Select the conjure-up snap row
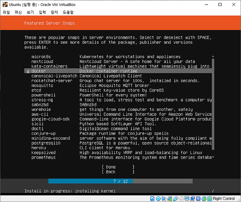The height and width of the screenshot is (202, 241). pyautogui.click(x=118, y=134)
